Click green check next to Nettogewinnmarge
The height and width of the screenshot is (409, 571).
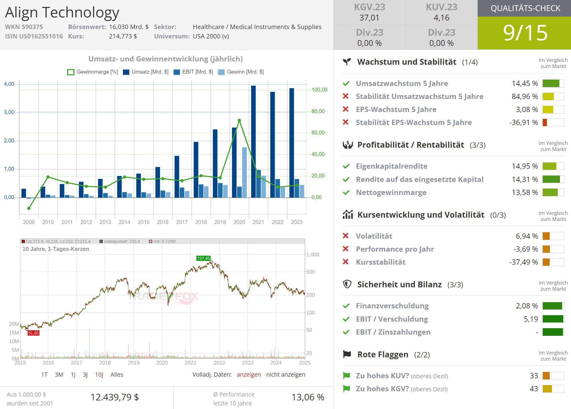coord(346,192)
